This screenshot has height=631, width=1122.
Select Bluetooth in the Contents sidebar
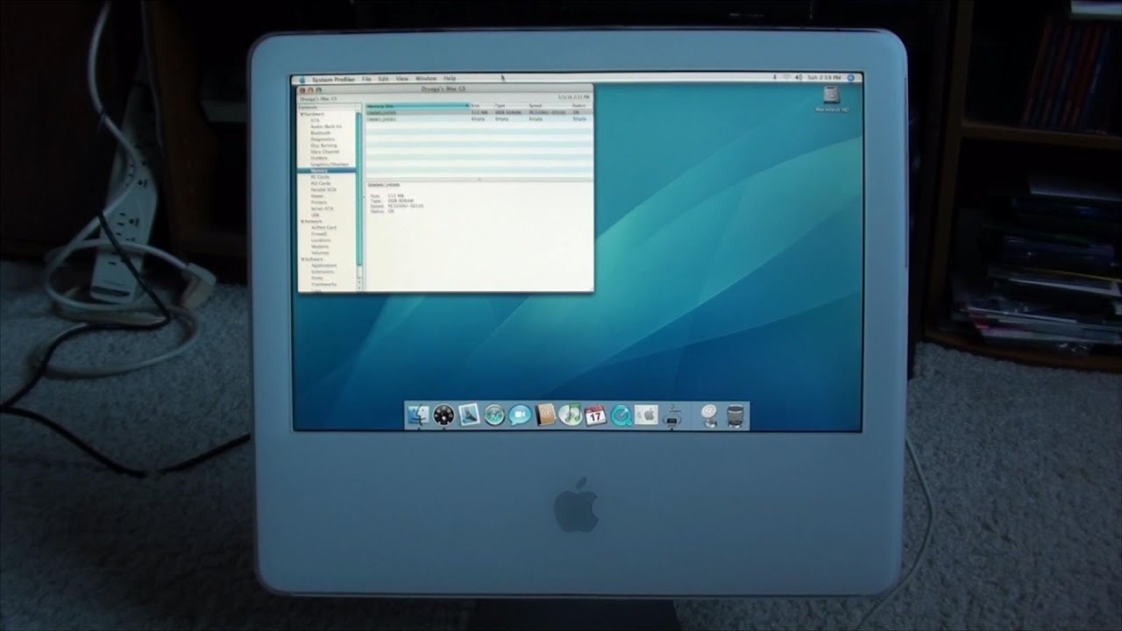pyautogui.click(x=321, y=133)
